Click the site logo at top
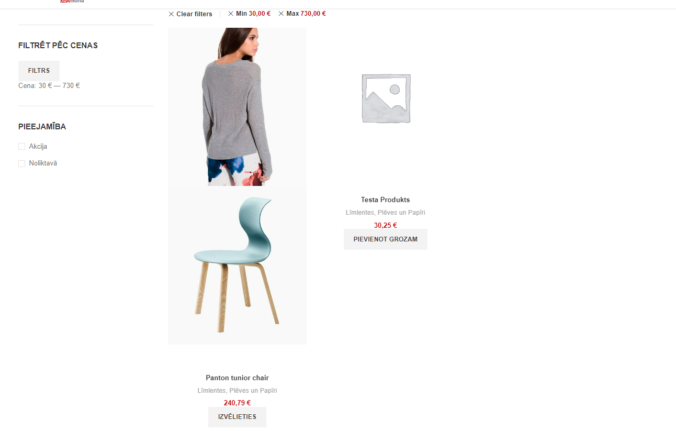676x431 pixels. (x=72, y=2)
